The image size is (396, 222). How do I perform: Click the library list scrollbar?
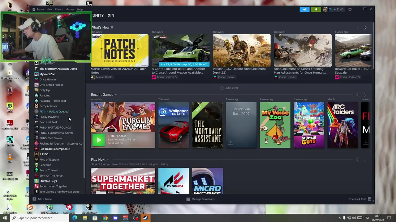pyautogui.click(x=84, y=147)
